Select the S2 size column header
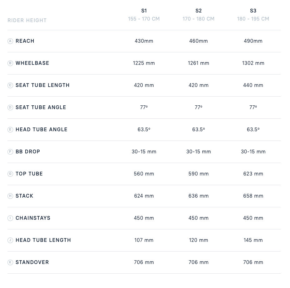The image size is (290, 288). point(199,11)
